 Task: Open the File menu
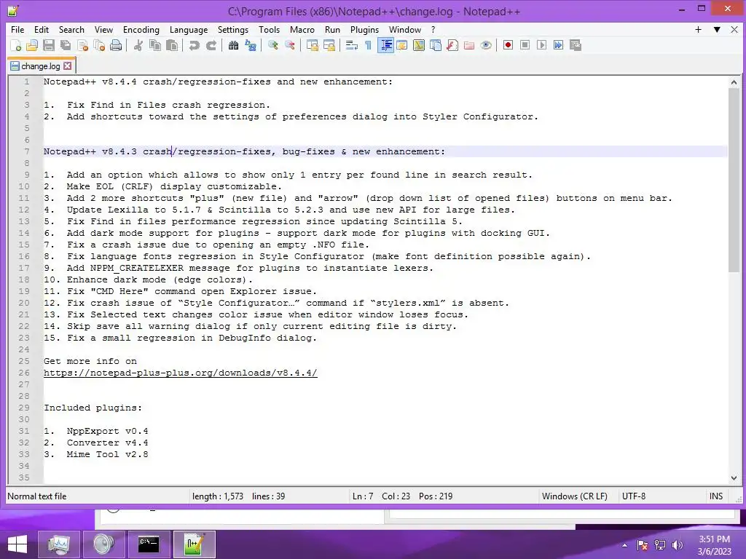point(17,29)
